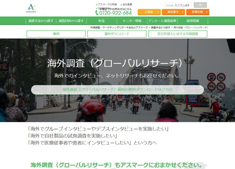Open the アスマークの特長 link
The width and height of the screenshot is (235, 169).
[x=107, y=4]
